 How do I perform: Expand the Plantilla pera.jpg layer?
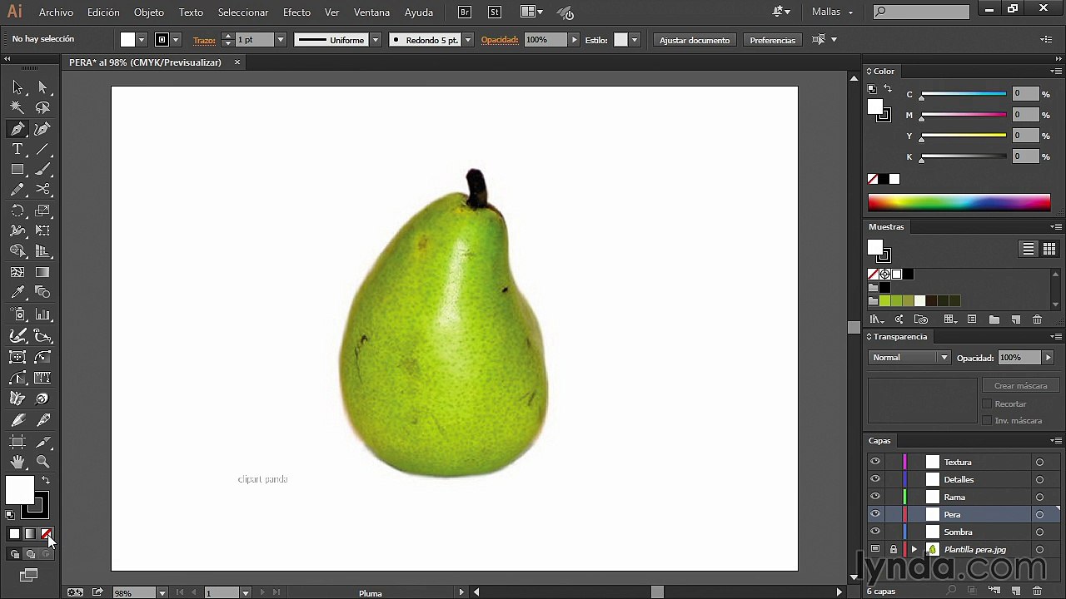(x=914, y=549)
